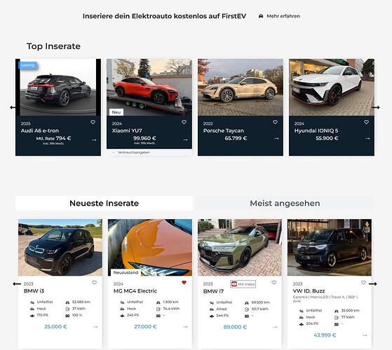This screenshot has height=350, width=392.
Task: Click BMW i7 Allrad drivetrain icon
Action: (212, 309)
